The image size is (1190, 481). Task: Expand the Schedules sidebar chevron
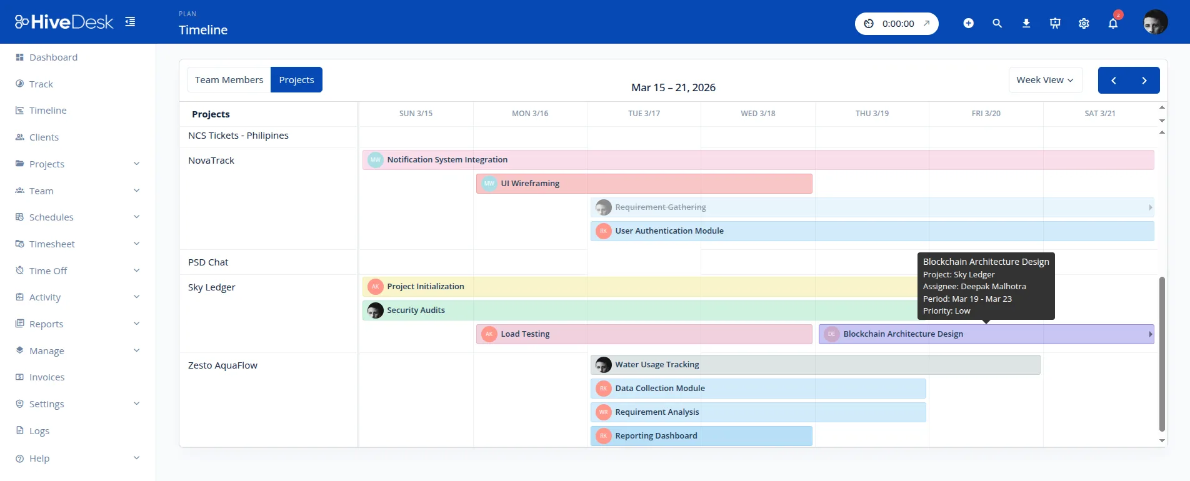[x=136, y=217]
